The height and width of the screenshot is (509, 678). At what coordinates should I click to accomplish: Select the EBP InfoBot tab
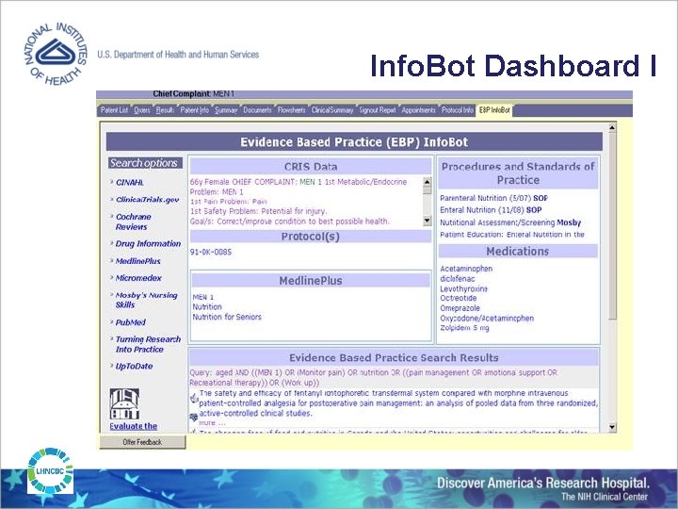(x=494, y=110)
